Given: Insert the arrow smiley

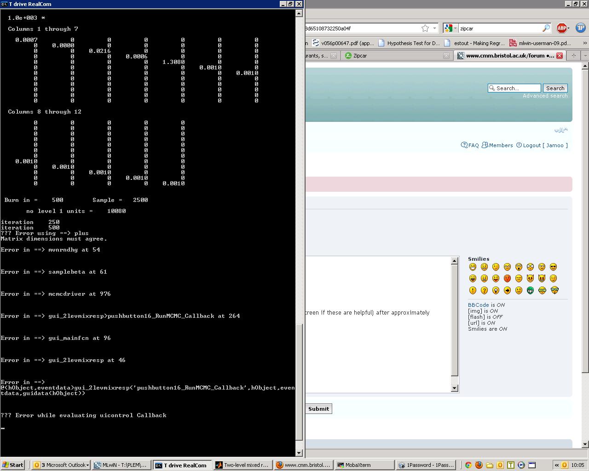Looking at the screenshot, I should 507,290.
